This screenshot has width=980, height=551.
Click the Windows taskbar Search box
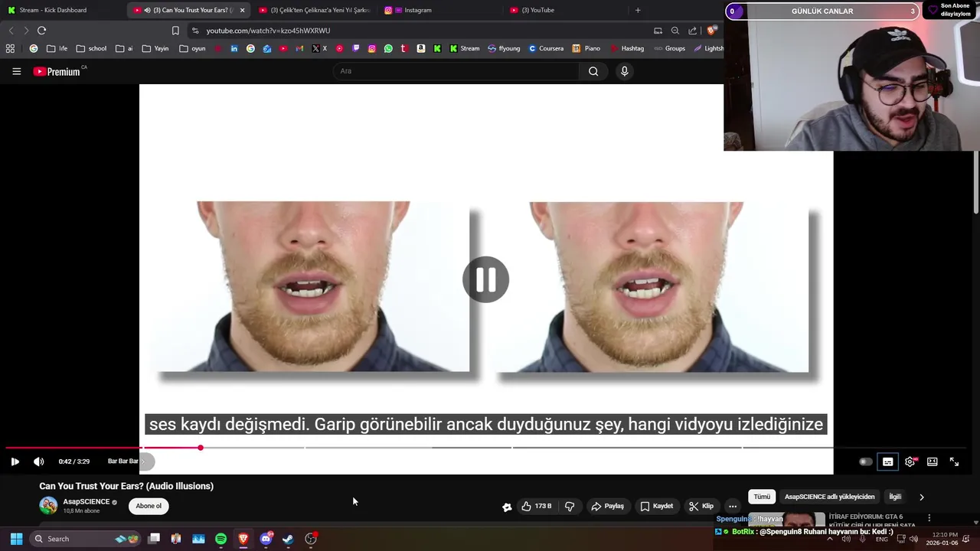pyautogui.click(x=85, y=539)
